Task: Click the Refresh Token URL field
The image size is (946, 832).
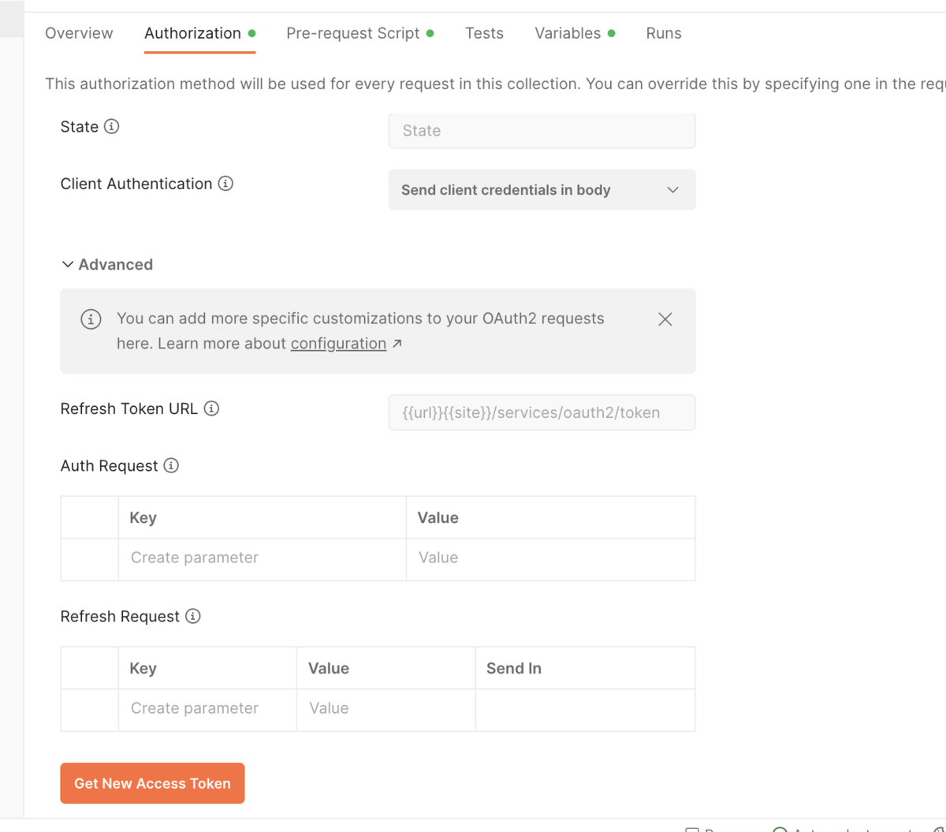Action: tap(542, 412)
